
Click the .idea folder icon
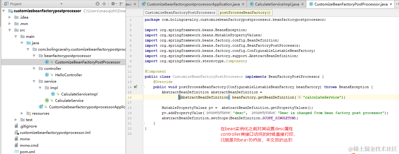coord(16,17)
